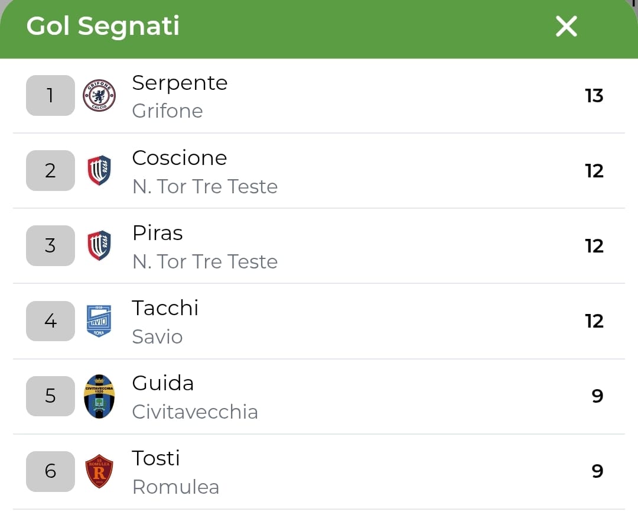Viewport: 638px width, 518px height.
Task: Click the Grifone club crest icon
Action: point(99,96)
